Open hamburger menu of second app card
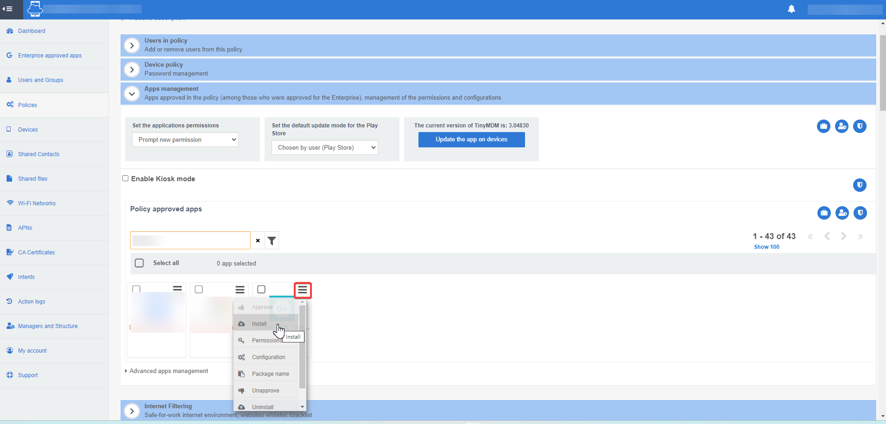Screen dimensions: 886x424 tap(240, 290)
